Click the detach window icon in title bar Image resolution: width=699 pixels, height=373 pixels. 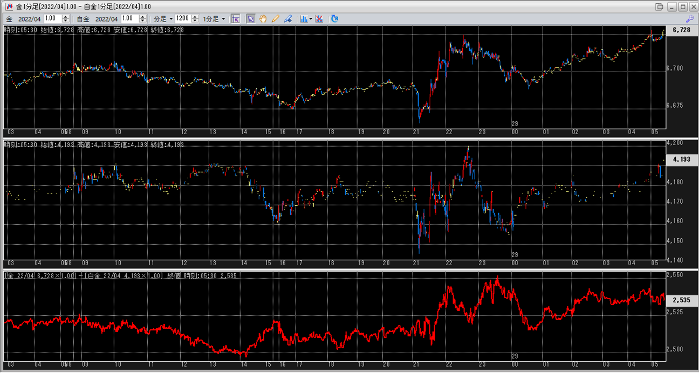[659, 6]
